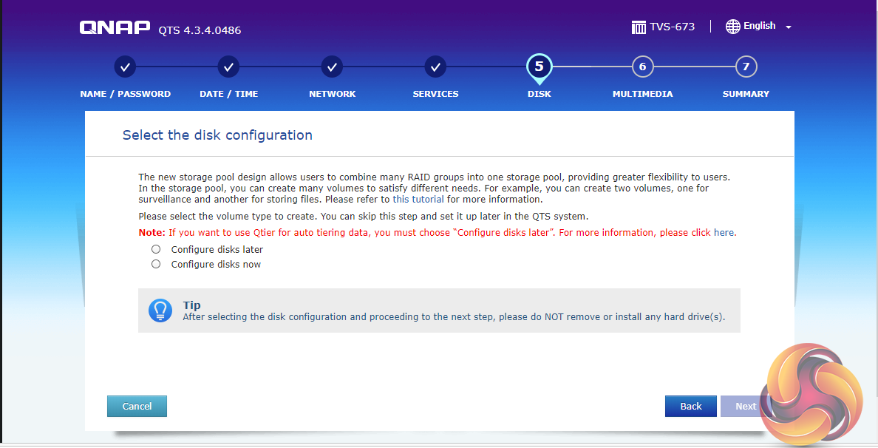Click the 'English' language text
The height and width of the screenshot is (448, 878).
759,26
